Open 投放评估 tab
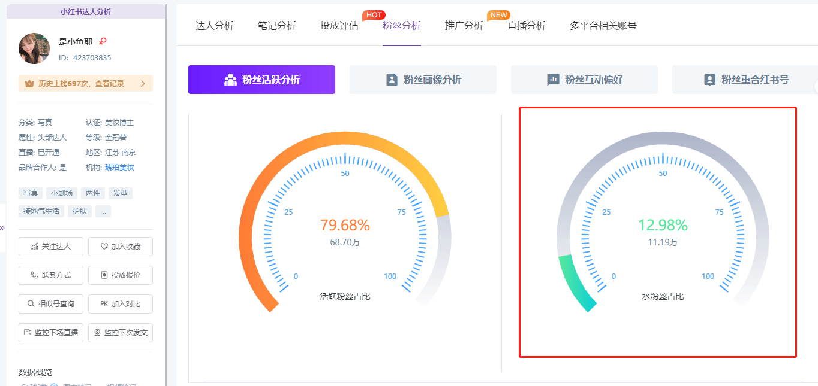Image resolution: width=818 pixels, height=386 pixels. click(339, 26)
